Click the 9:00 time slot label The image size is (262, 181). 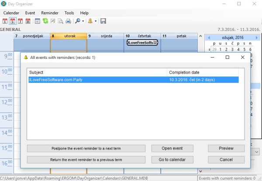point(8,56)
